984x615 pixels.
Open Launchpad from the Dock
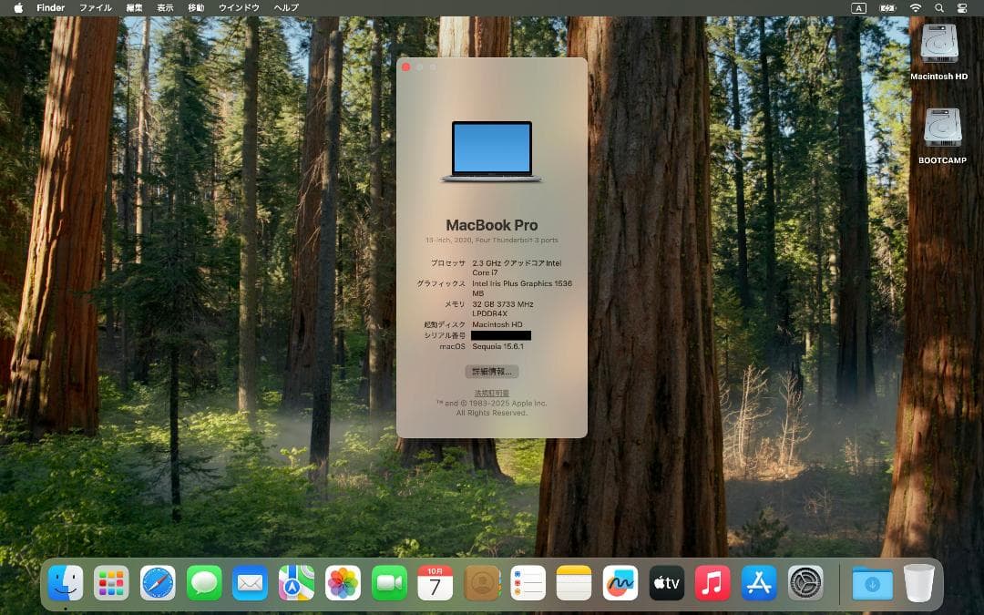(x=111, y=580)
